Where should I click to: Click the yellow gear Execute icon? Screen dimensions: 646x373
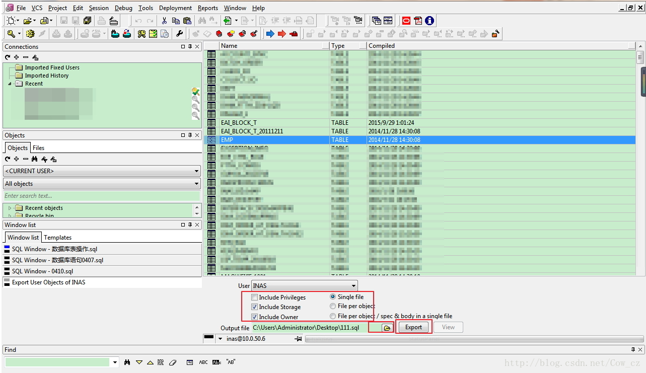[30, 34]
